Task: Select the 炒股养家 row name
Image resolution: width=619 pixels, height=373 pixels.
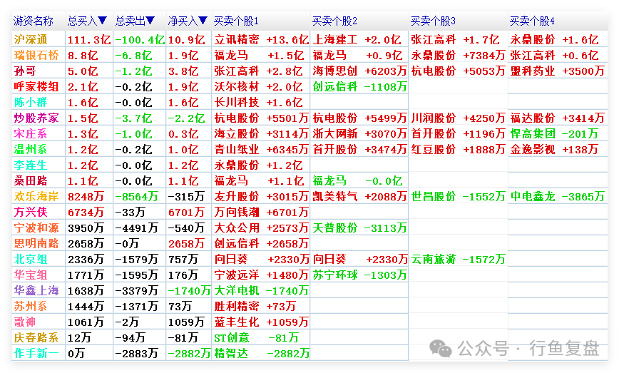Action: [36, 118]
